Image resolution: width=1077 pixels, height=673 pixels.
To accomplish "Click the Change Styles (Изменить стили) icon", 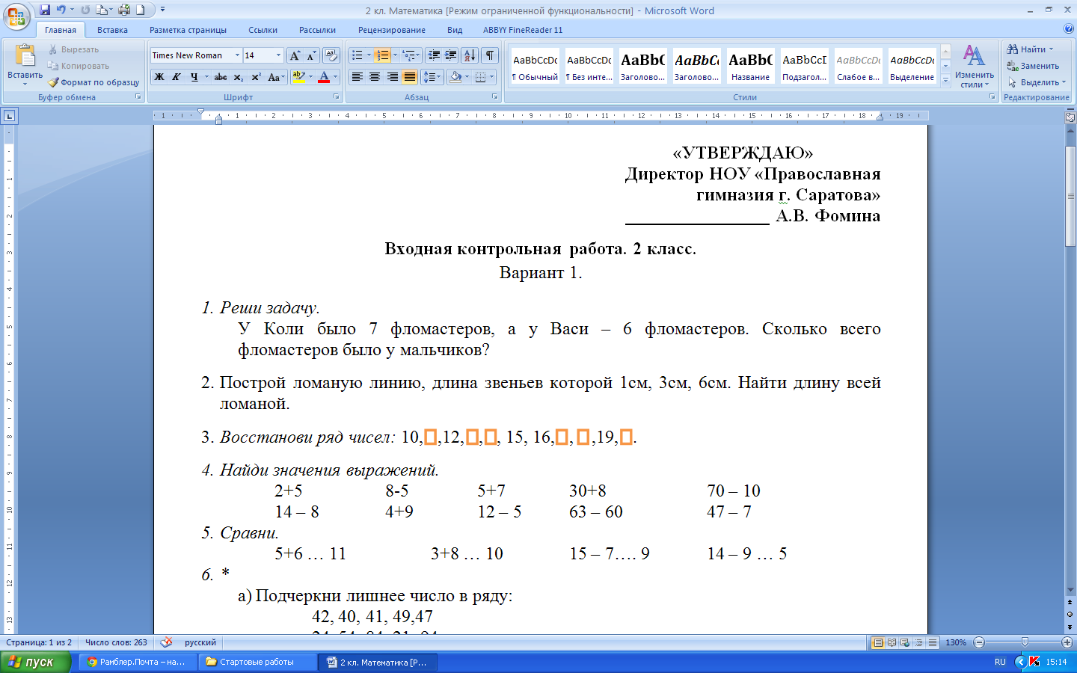I will click(974, 66).
